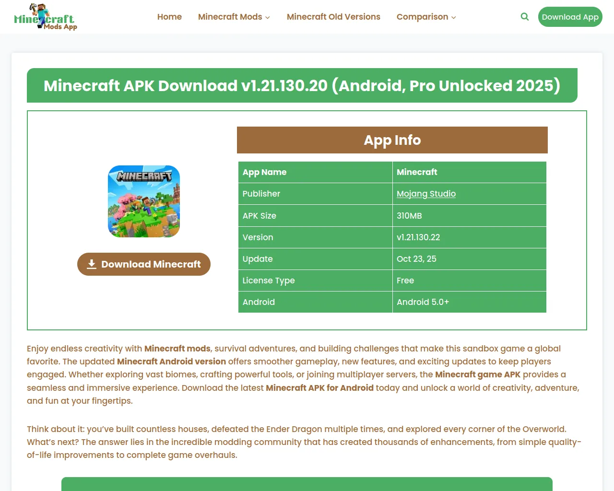Select the App Name label cell
Screen dimensions: 614x491
315,172
